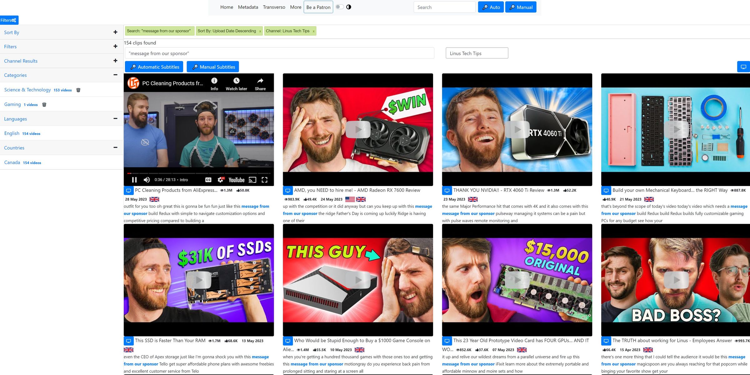Add the playing video to Watch later

(236, 83)
